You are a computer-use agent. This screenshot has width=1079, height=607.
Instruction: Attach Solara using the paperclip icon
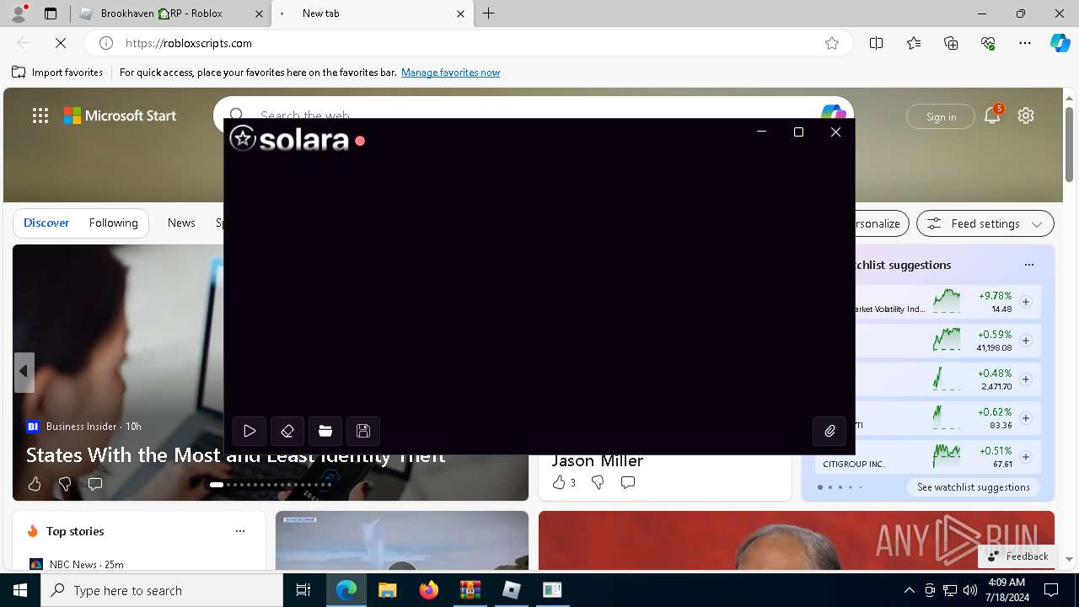829,431
